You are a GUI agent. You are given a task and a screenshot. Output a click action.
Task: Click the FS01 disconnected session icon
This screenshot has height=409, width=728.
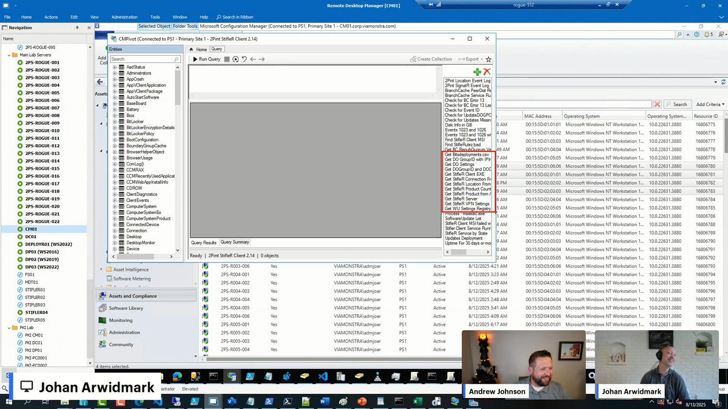pyautogui.click(x=20, y=274)
